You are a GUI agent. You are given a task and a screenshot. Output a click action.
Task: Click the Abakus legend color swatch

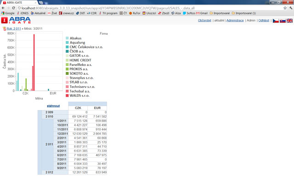tap(67, 38)
